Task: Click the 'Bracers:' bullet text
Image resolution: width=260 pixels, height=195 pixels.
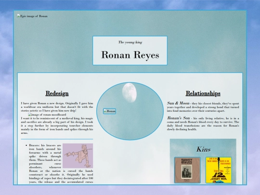Action: pos(34,145)
